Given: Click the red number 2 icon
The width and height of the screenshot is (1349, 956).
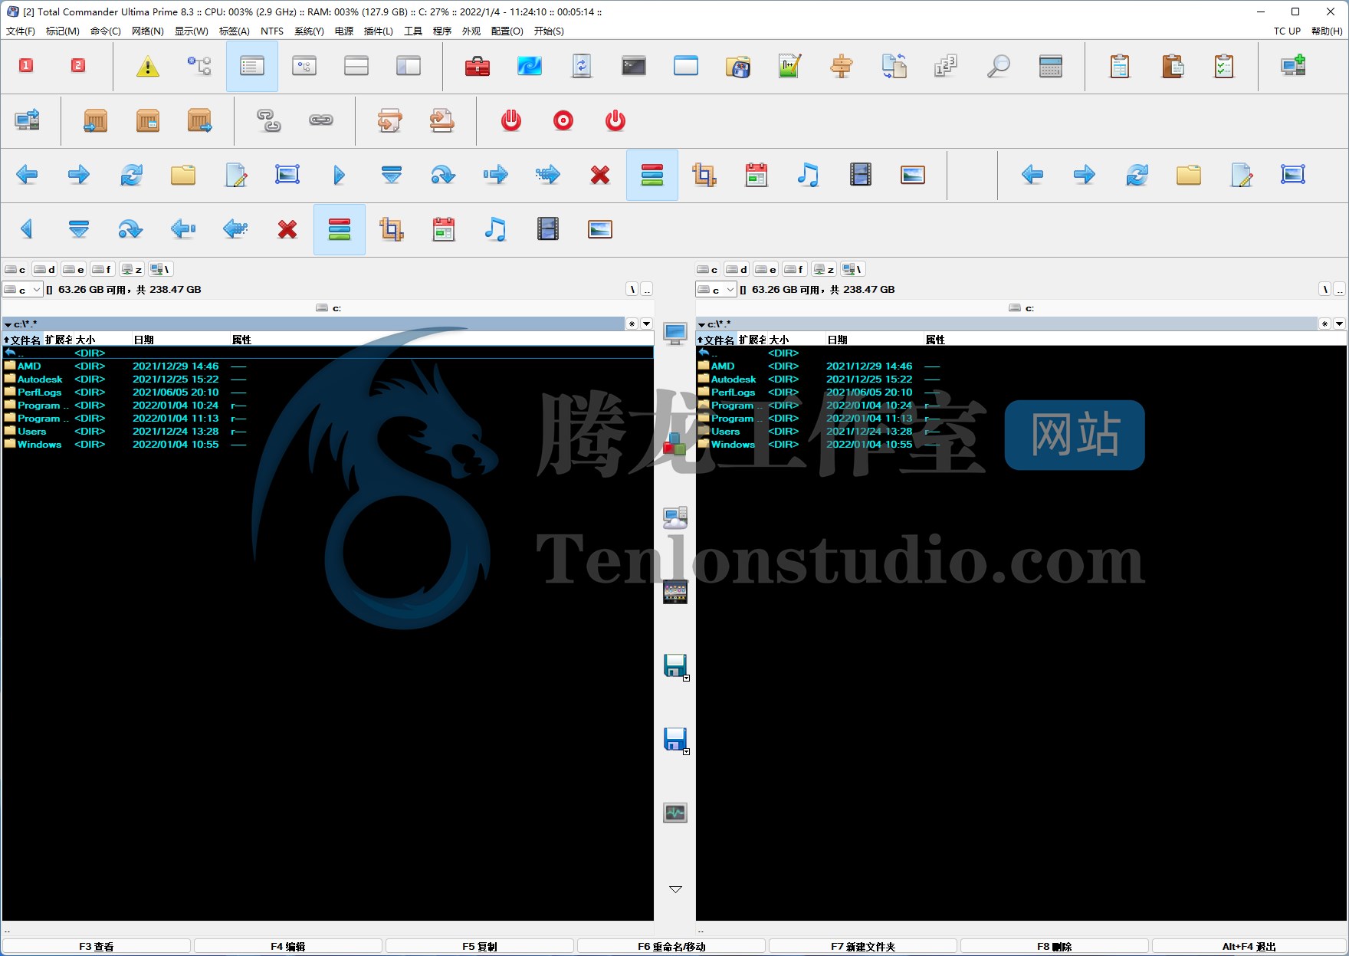Looking at the screenshot, I should click(78, 66).
